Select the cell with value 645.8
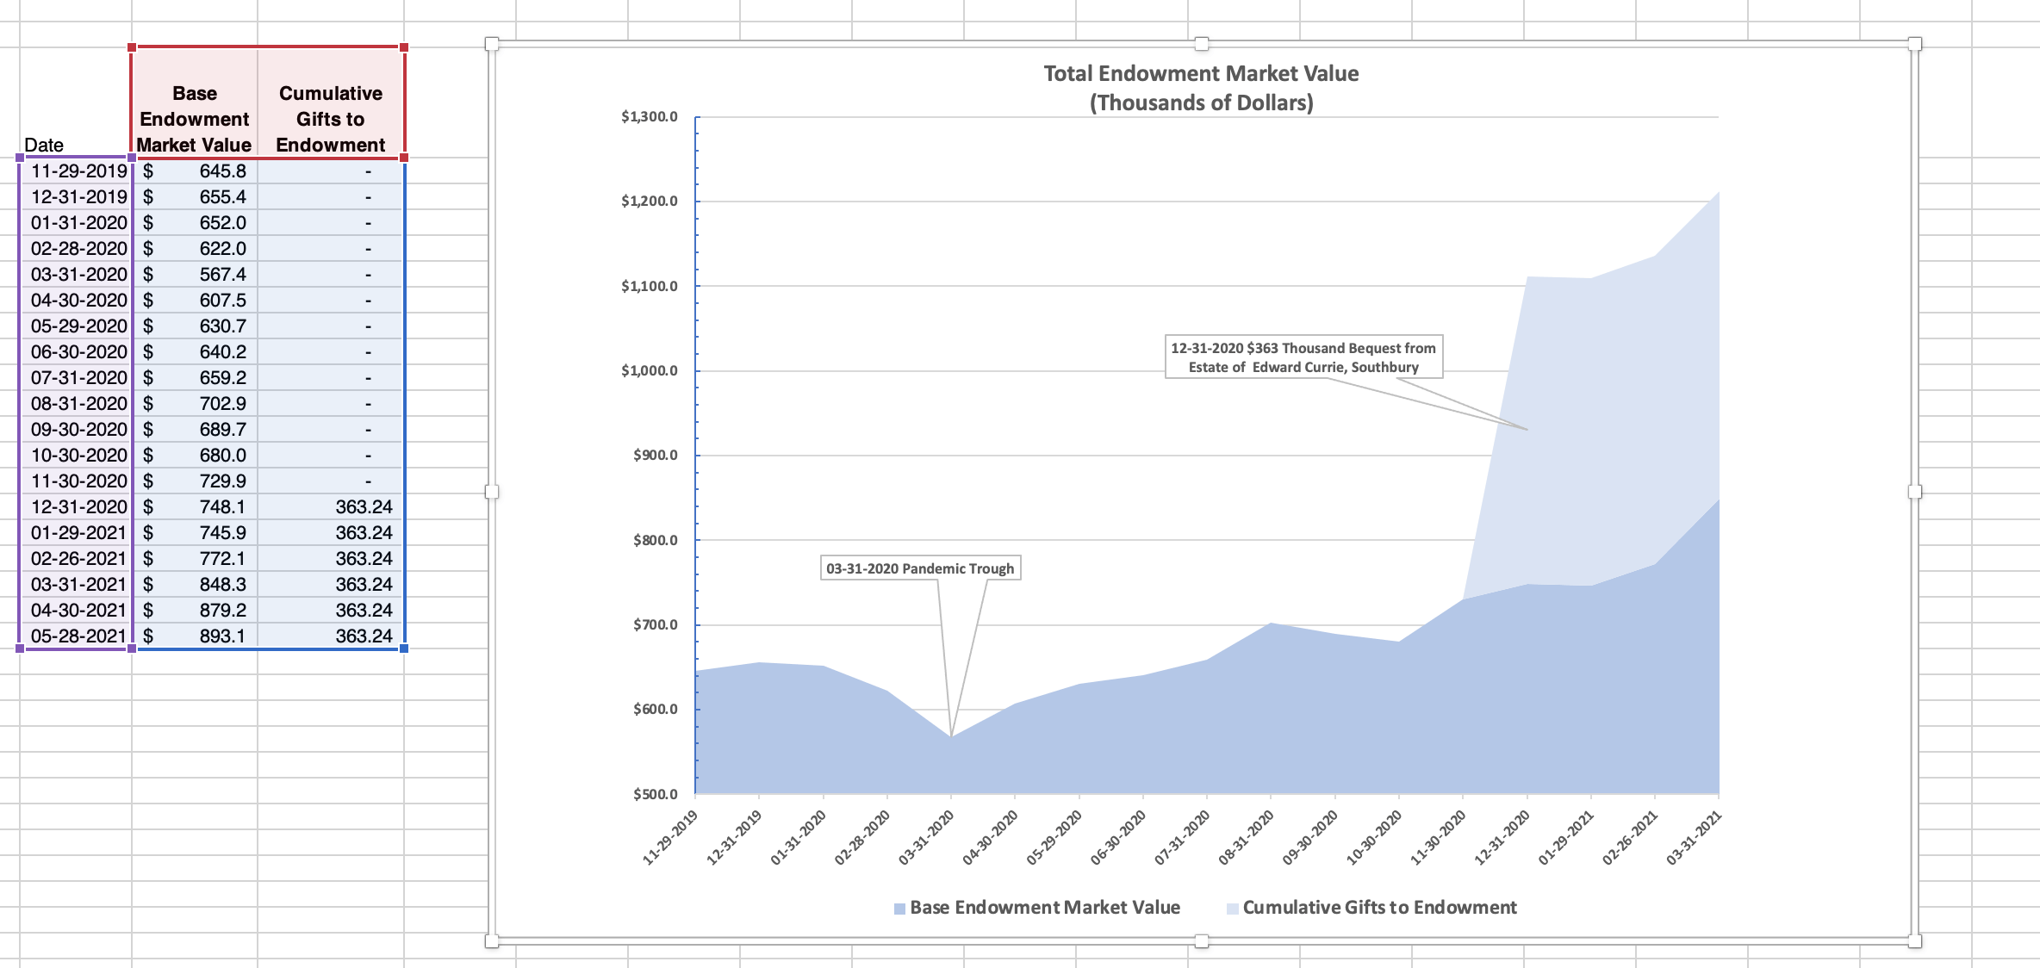 pyautogui.click(x=195, y=171)
